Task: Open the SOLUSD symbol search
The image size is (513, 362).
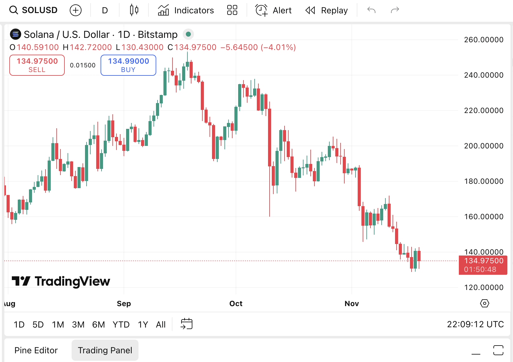Action: (x=34, y=10)
